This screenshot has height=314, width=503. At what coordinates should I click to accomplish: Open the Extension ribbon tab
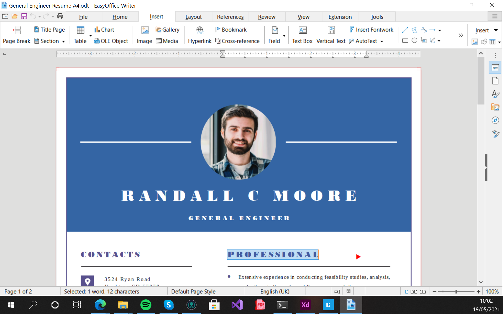[340, 16]
